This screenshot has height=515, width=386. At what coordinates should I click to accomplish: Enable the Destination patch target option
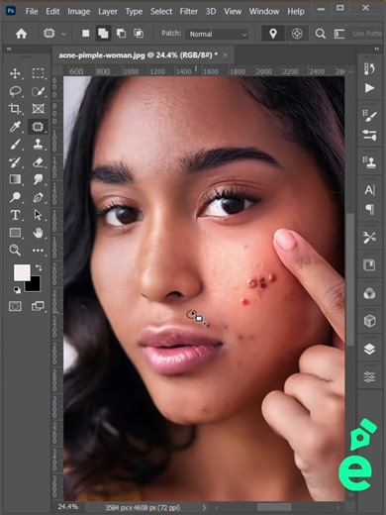point(297,34)
